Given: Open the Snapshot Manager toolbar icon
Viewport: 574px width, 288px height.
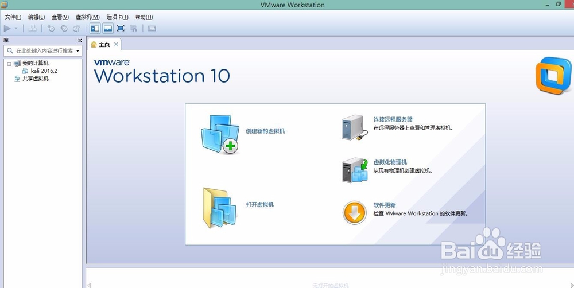Looking at the screenshot, I should (x=76, y=28).
